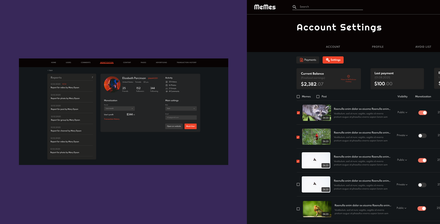
Task: Open the Role 'User' dropdown
Action: coord(181,108)
